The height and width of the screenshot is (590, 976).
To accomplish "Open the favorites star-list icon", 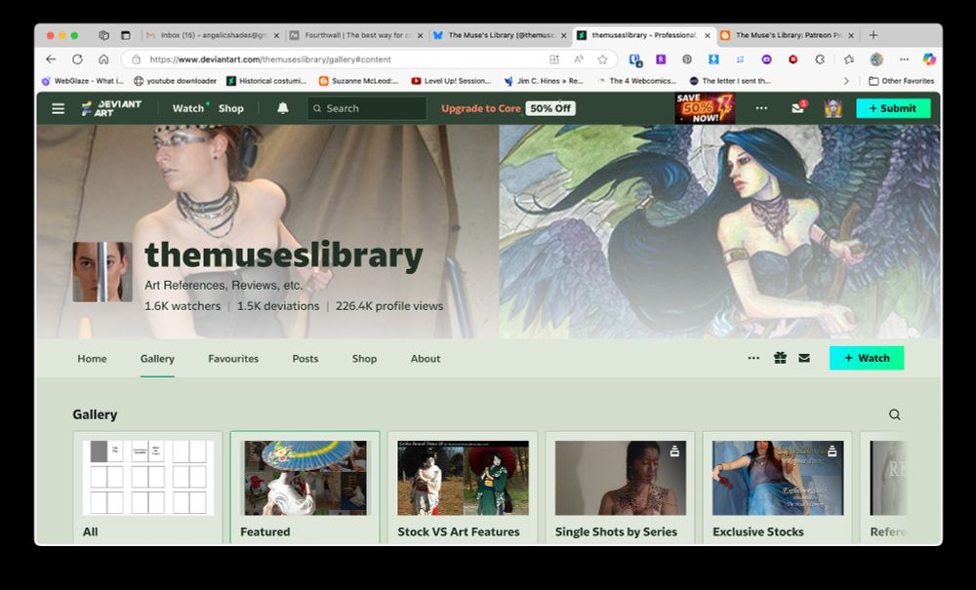I will pos(850,59).
